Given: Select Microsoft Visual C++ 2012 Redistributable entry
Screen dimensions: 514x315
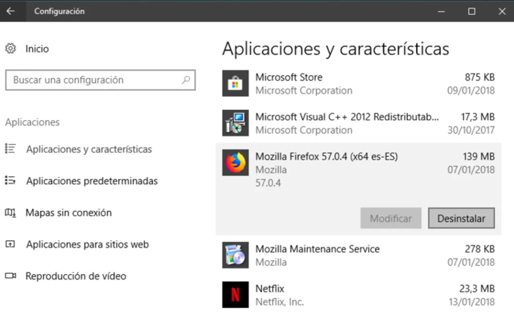Looking at the screenshot, I should tap(347, 117).
